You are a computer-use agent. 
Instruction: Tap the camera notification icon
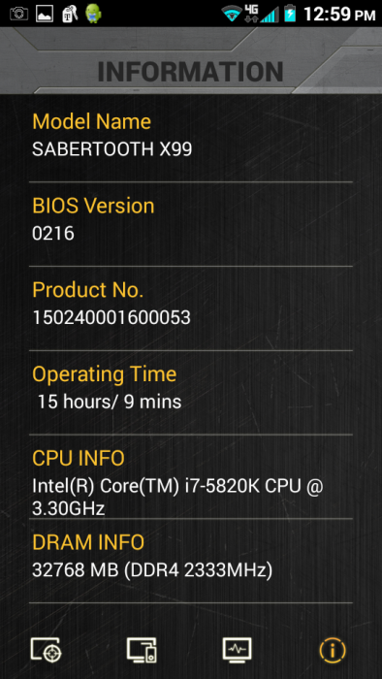[x=18, y=14]
